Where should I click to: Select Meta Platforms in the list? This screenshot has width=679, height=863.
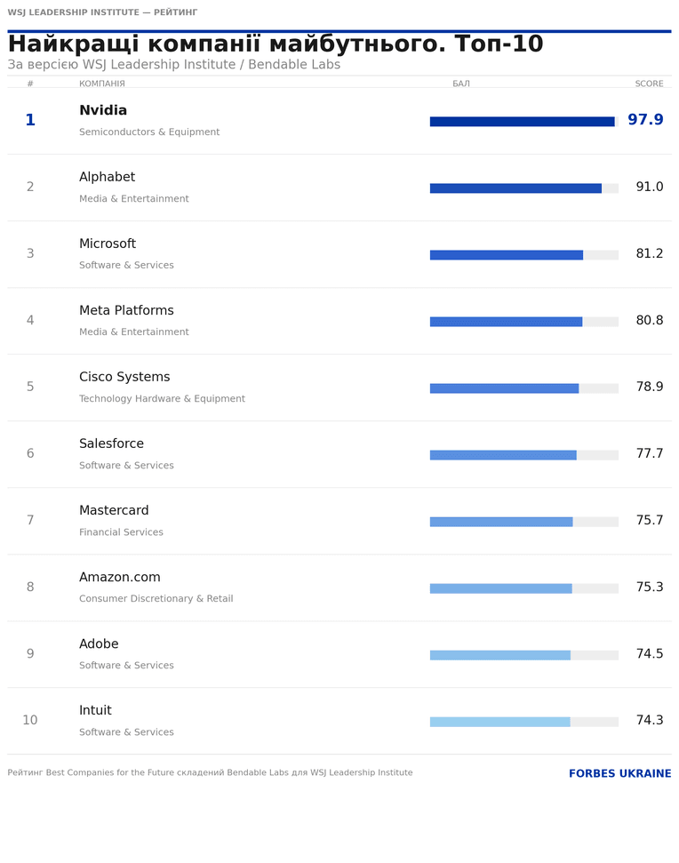click(x=126, y=310)
